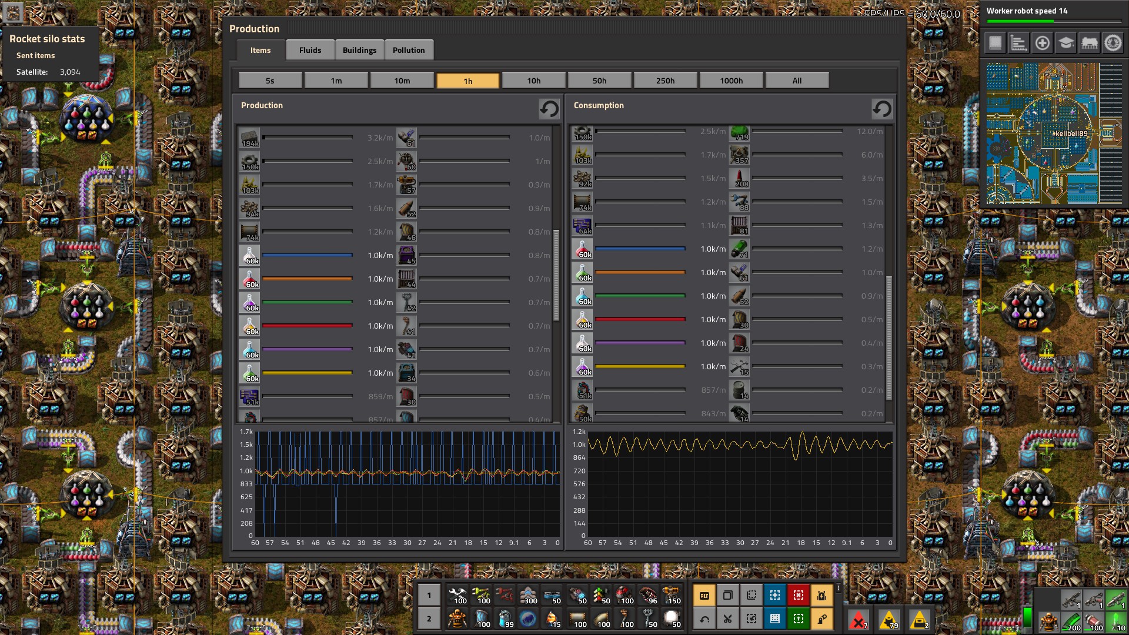Reset the Consumption panel with circular arrow
Screen dimensions: 1129x635
coord(881,109)
